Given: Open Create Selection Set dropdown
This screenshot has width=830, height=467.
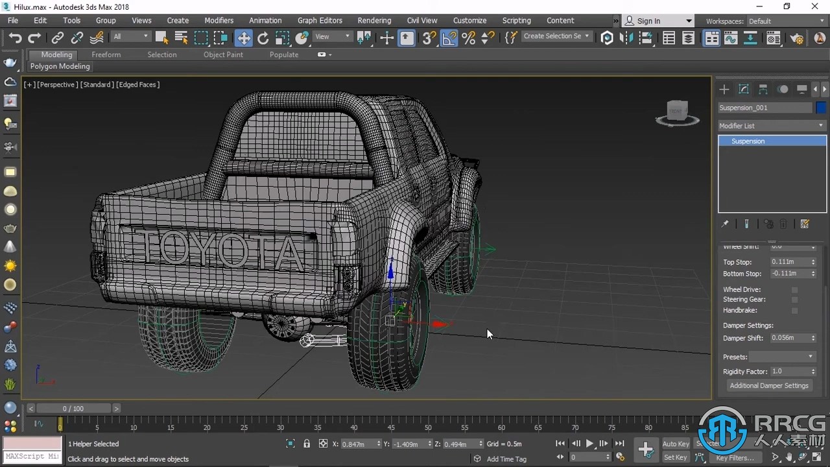Looking at the screenshot, I should (556, 36).
